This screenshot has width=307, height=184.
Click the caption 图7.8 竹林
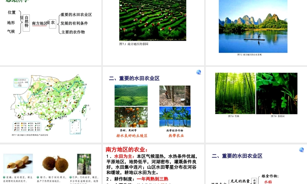point(234,116)
